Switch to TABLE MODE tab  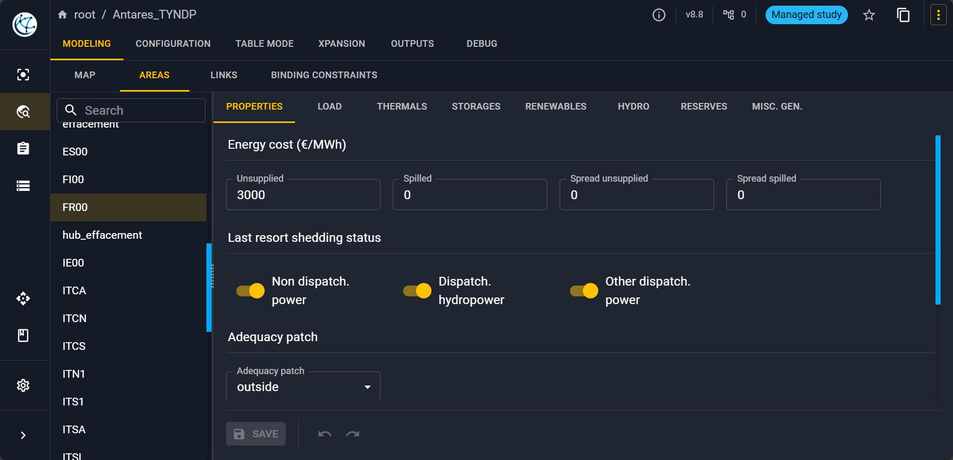[x=265, y=44]
